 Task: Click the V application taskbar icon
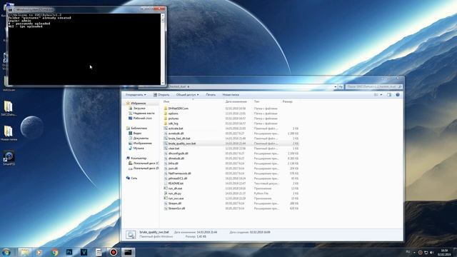pyautogui.click(x=84, y=252)
